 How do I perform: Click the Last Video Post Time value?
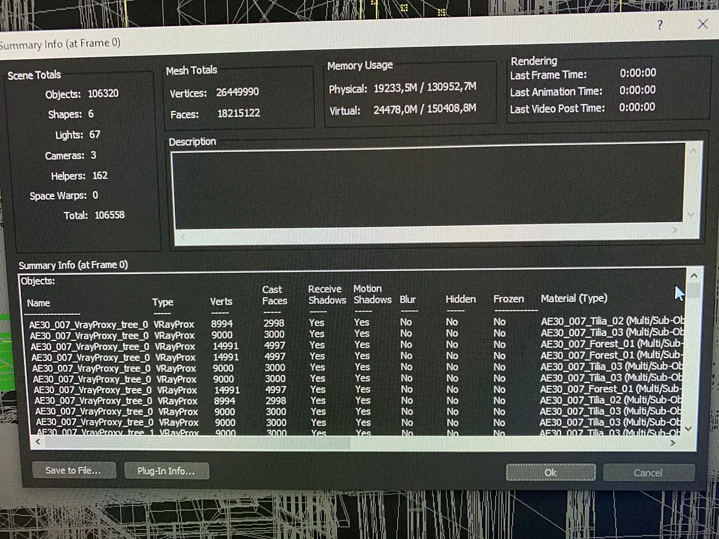click(x=637, y=107)
